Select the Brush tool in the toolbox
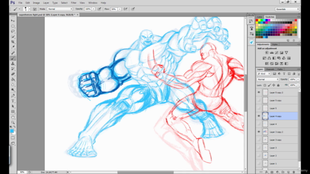 coord(13,58)
